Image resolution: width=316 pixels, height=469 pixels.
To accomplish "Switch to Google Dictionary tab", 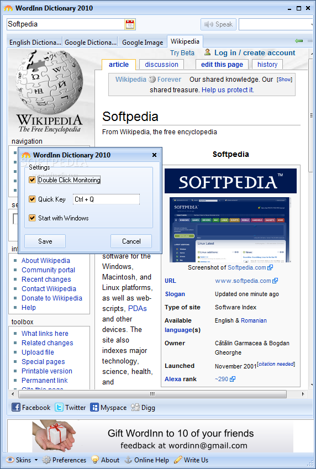I will click(x=91, y=42).
